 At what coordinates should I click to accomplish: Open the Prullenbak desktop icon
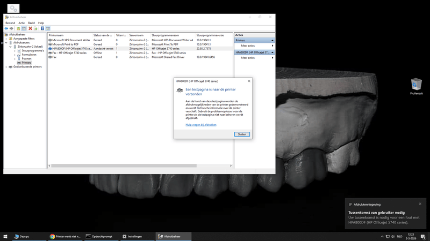[x=416, y=86]
